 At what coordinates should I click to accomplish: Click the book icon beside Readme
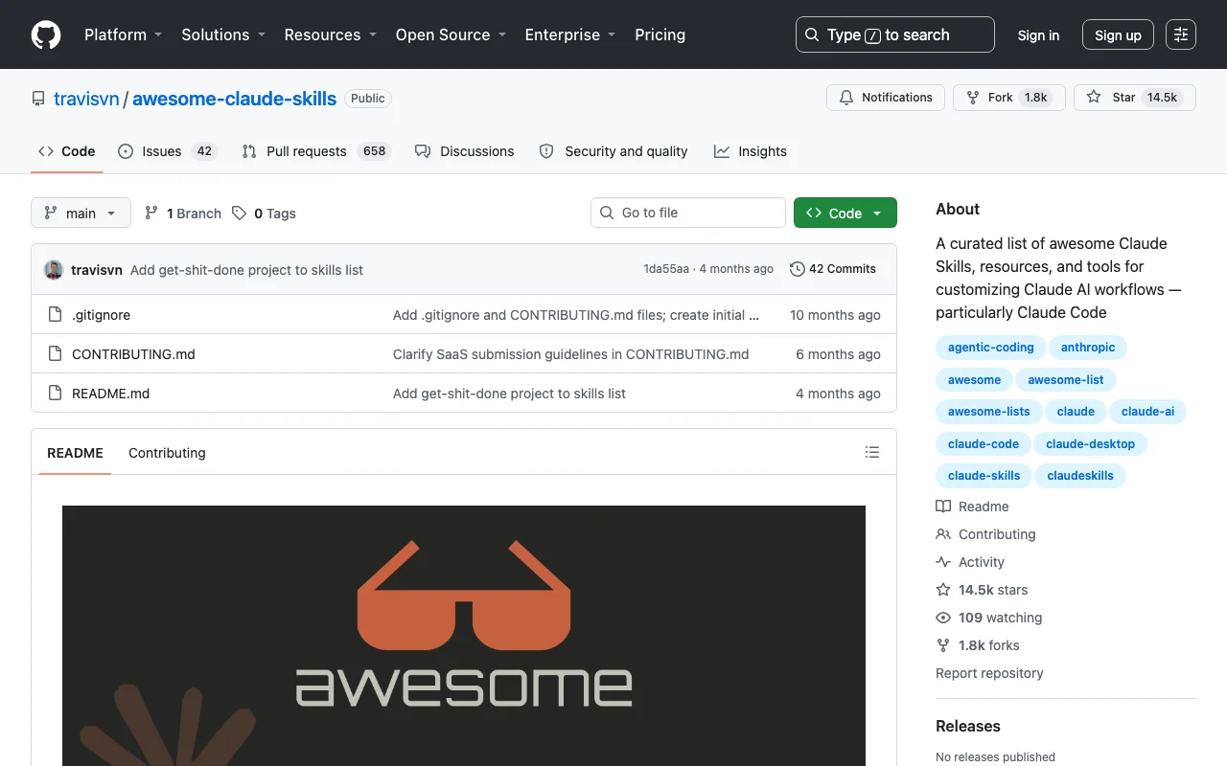943,507
